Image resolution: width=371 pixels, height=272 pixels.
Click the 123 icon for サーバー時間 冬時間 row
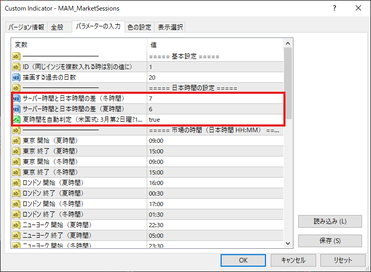[16, 99]
